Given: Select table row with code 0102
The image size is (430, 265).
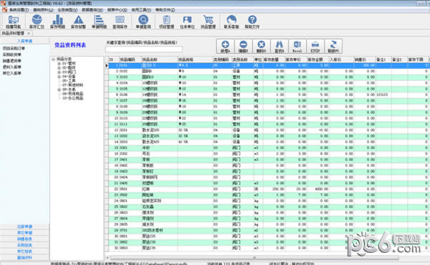Looking at the screenshot, I should pyautogui.click(x=267, y=71).
